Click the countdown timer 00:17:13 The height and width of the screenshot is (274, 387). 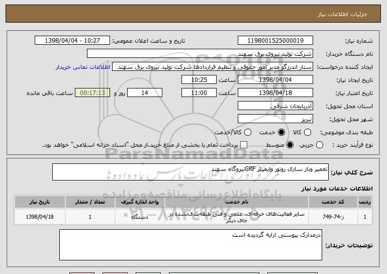pos(92,93)
